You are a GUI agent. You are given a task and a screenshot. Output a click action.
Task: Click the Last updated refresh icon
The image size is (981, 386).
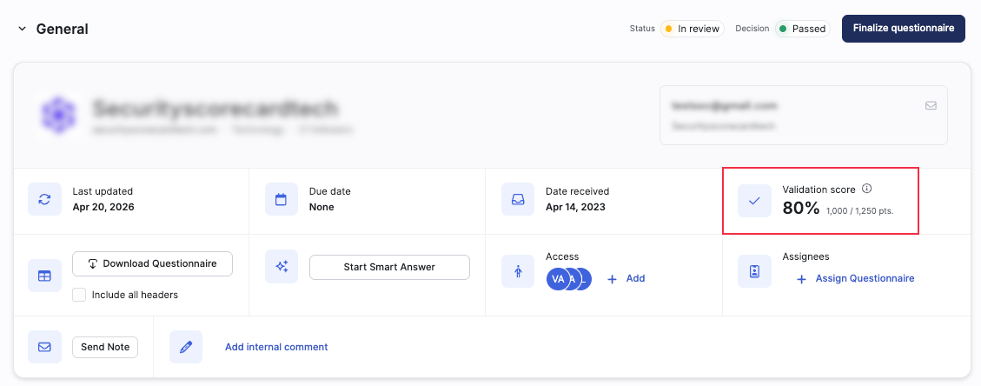(x=44, y=200)
